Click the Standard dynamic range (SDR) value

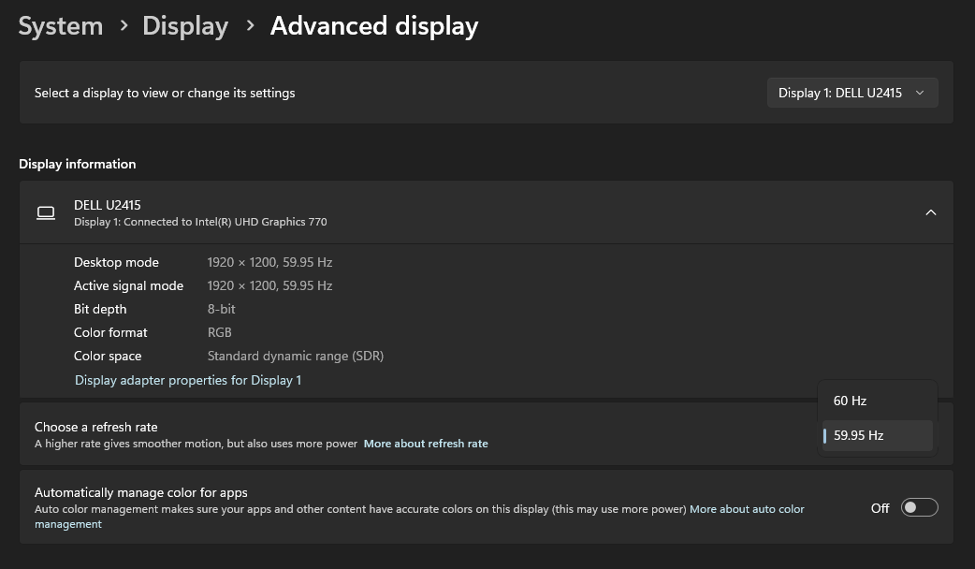point(295,356)
